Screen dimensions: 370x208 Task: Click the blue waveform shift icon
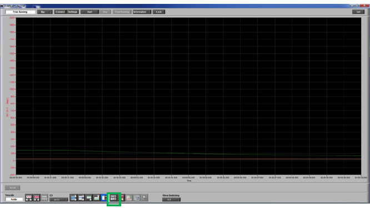click(81, 197)
